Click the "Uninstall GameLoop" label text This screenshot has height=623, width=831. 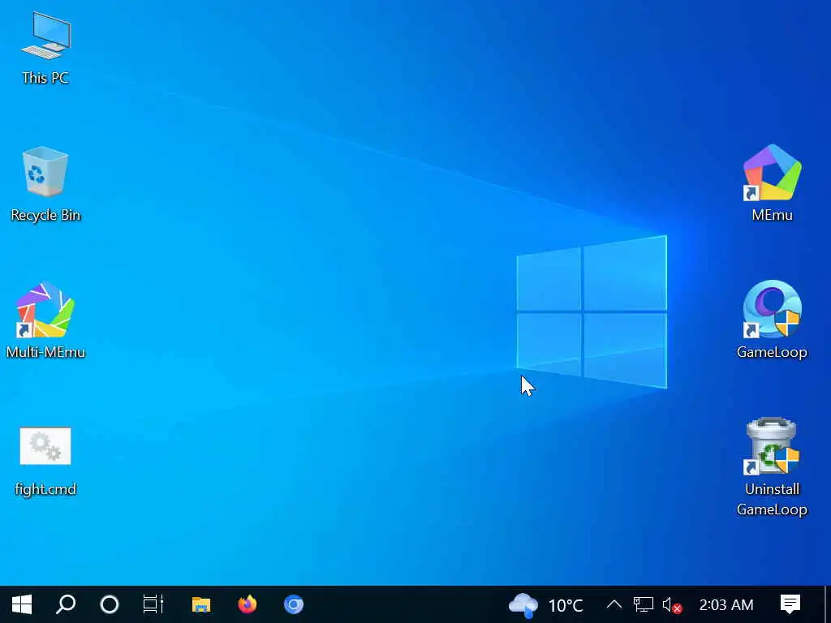(772, 499)
